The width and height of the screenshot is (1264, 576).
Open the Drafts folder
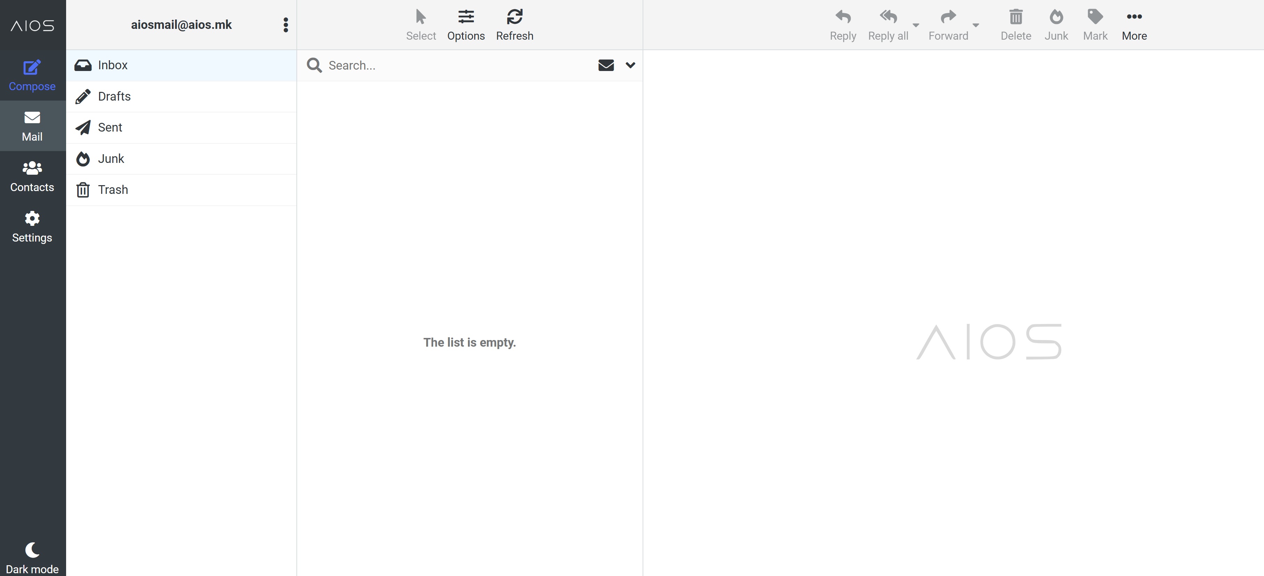(x=114, y=97)
